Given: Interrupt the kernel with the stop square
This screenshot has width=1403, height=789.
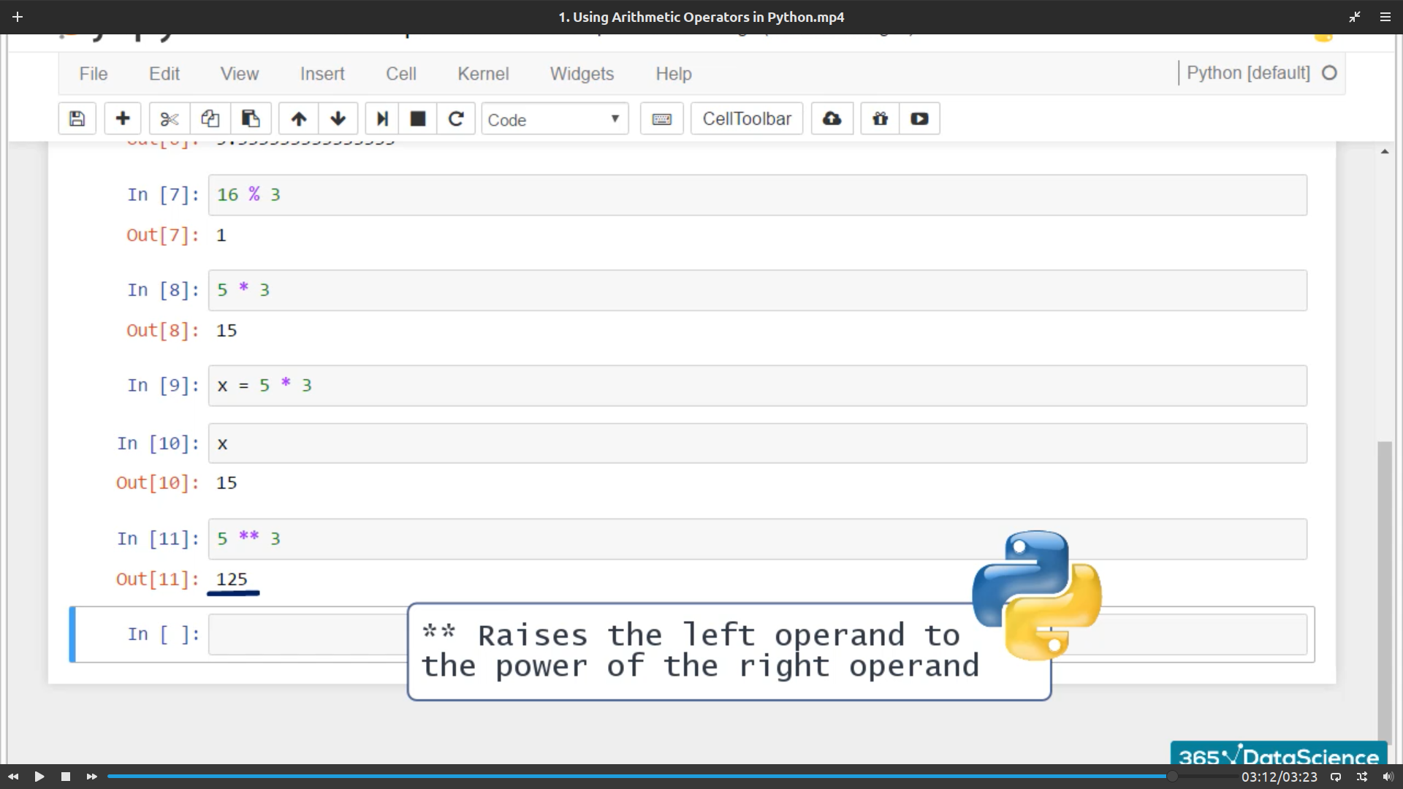Looking at the screenshot, I should (x=418, y=119).
